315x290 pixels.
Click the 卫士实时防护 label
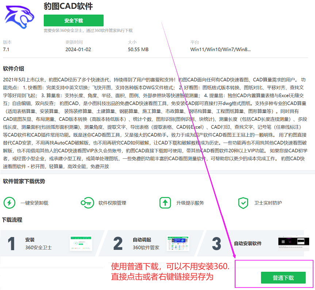coord(268,203)
